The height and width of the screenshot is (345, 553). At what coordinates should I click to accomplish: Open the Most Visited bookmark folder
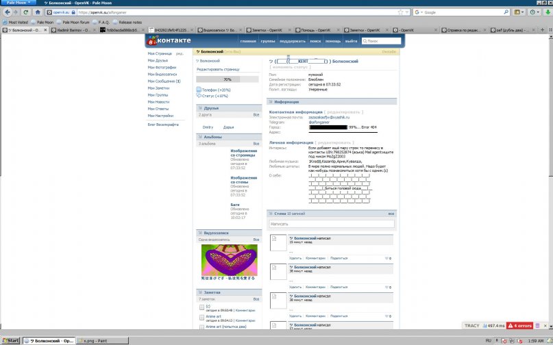[x=15, y=22]
